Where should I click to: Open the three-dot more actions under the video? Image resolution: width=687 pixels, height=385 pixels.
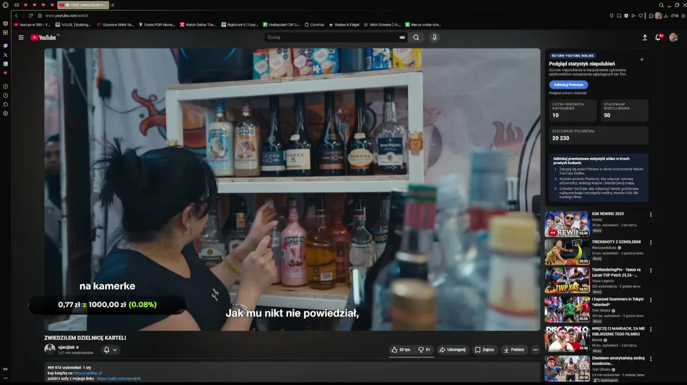coord(535,350)
